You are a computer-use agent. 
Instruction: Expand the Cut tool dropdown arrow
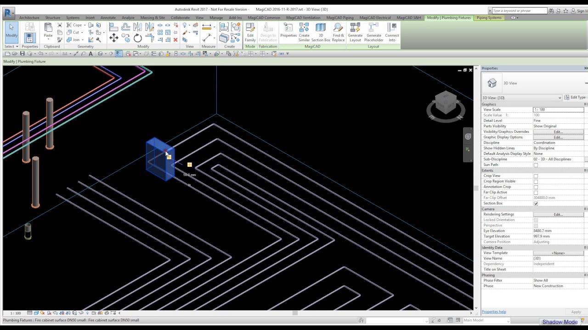pos(83,33)
